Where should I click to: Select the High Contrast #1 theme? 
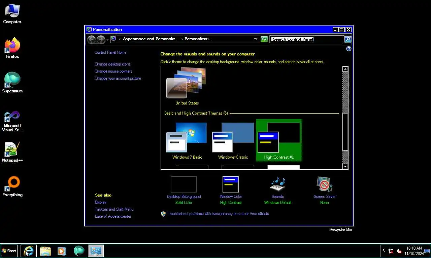coord(278,140)
